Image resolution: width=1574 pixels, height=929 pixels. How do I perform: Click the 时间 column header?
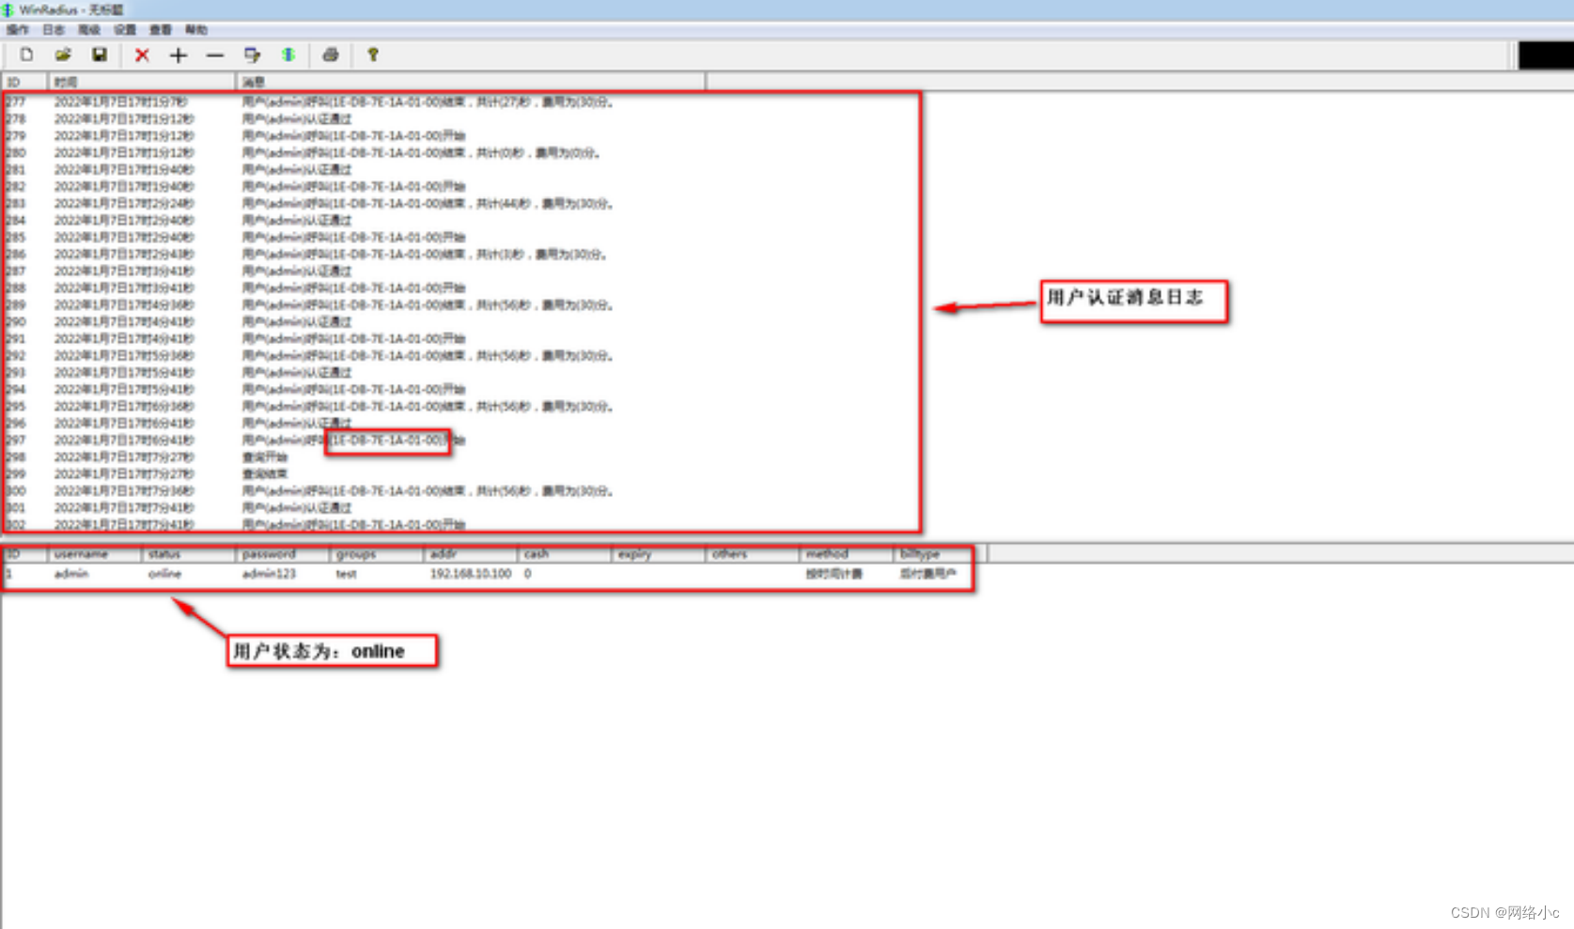tap(142, 83)
